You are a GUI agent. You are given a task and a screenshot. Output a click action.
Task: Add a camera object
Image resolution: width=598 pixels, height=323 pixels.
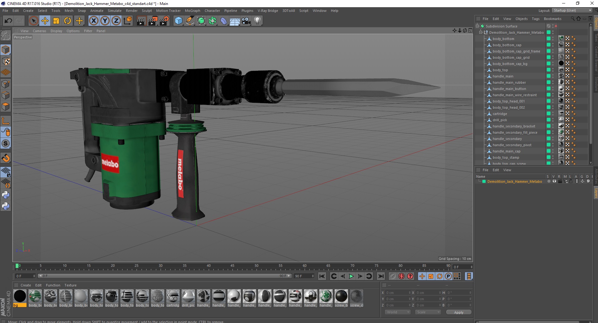(246, 21)
